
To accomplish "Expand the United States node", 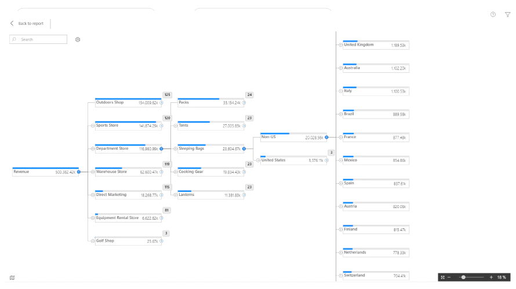I will click(326, 161).
